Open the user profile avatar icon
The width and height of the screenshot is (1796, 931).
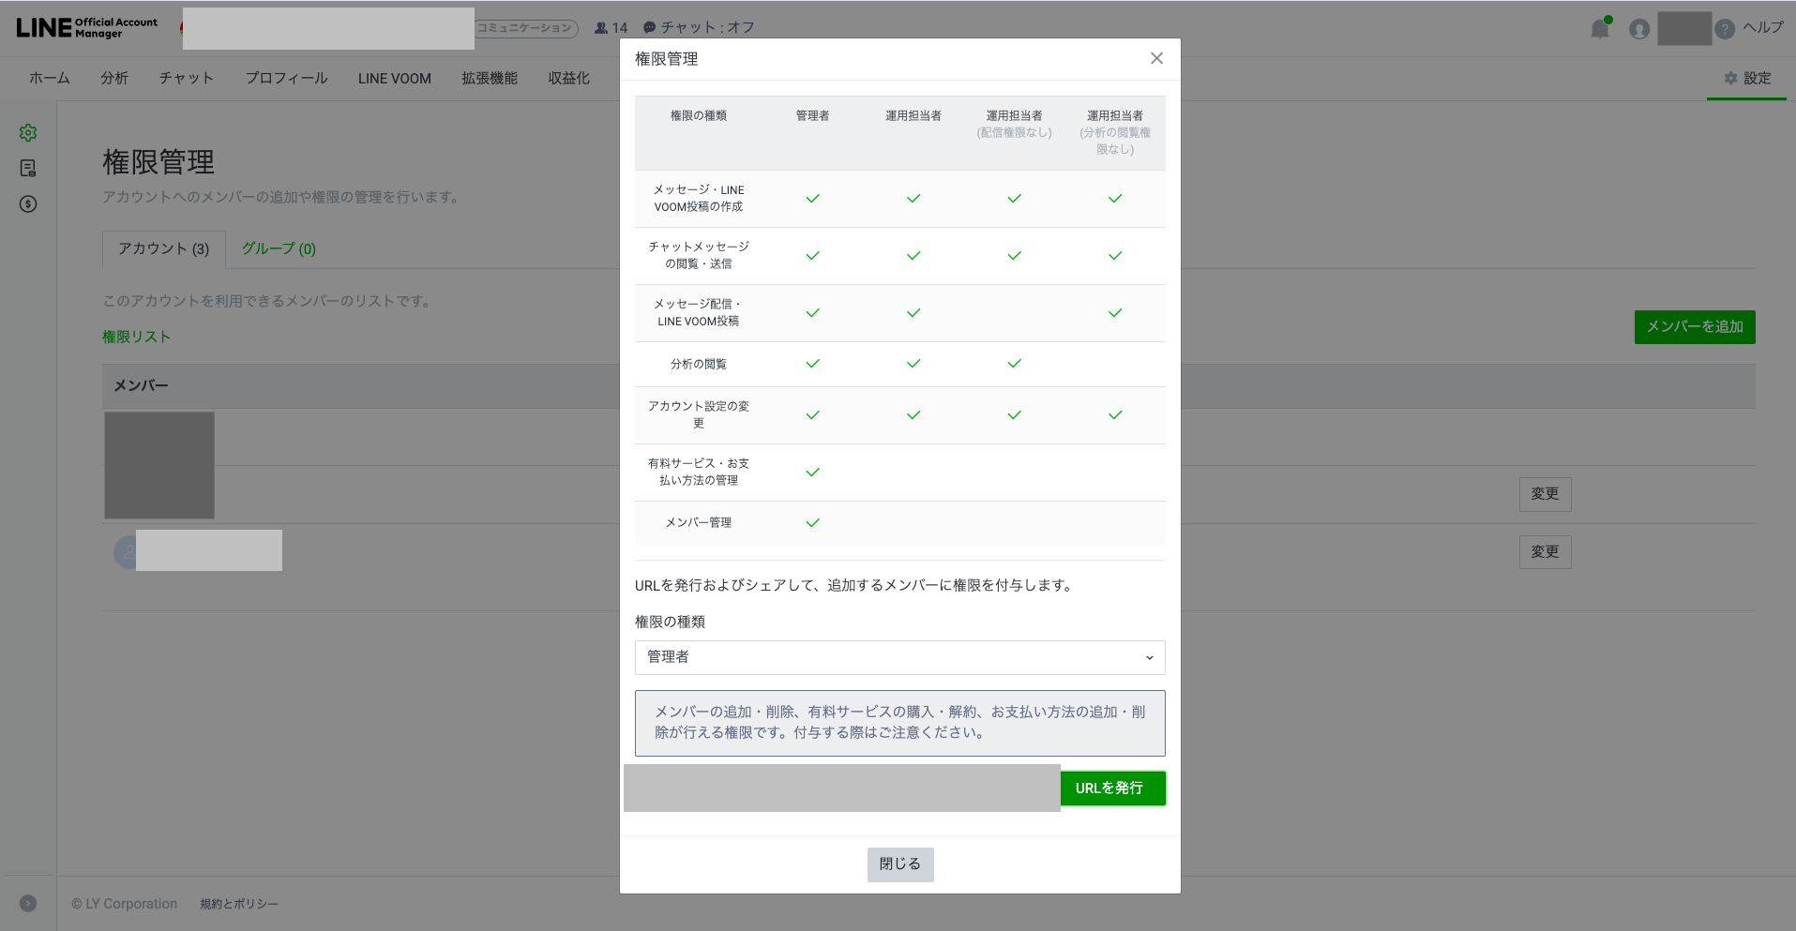1639,30
